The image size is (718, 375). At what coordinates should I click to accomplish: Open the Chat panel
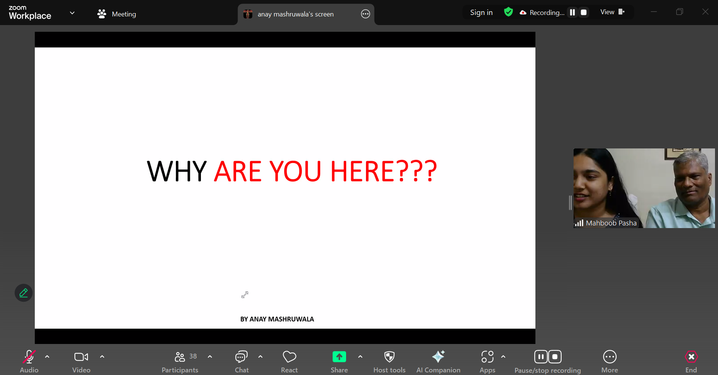[x=241, y=361]
